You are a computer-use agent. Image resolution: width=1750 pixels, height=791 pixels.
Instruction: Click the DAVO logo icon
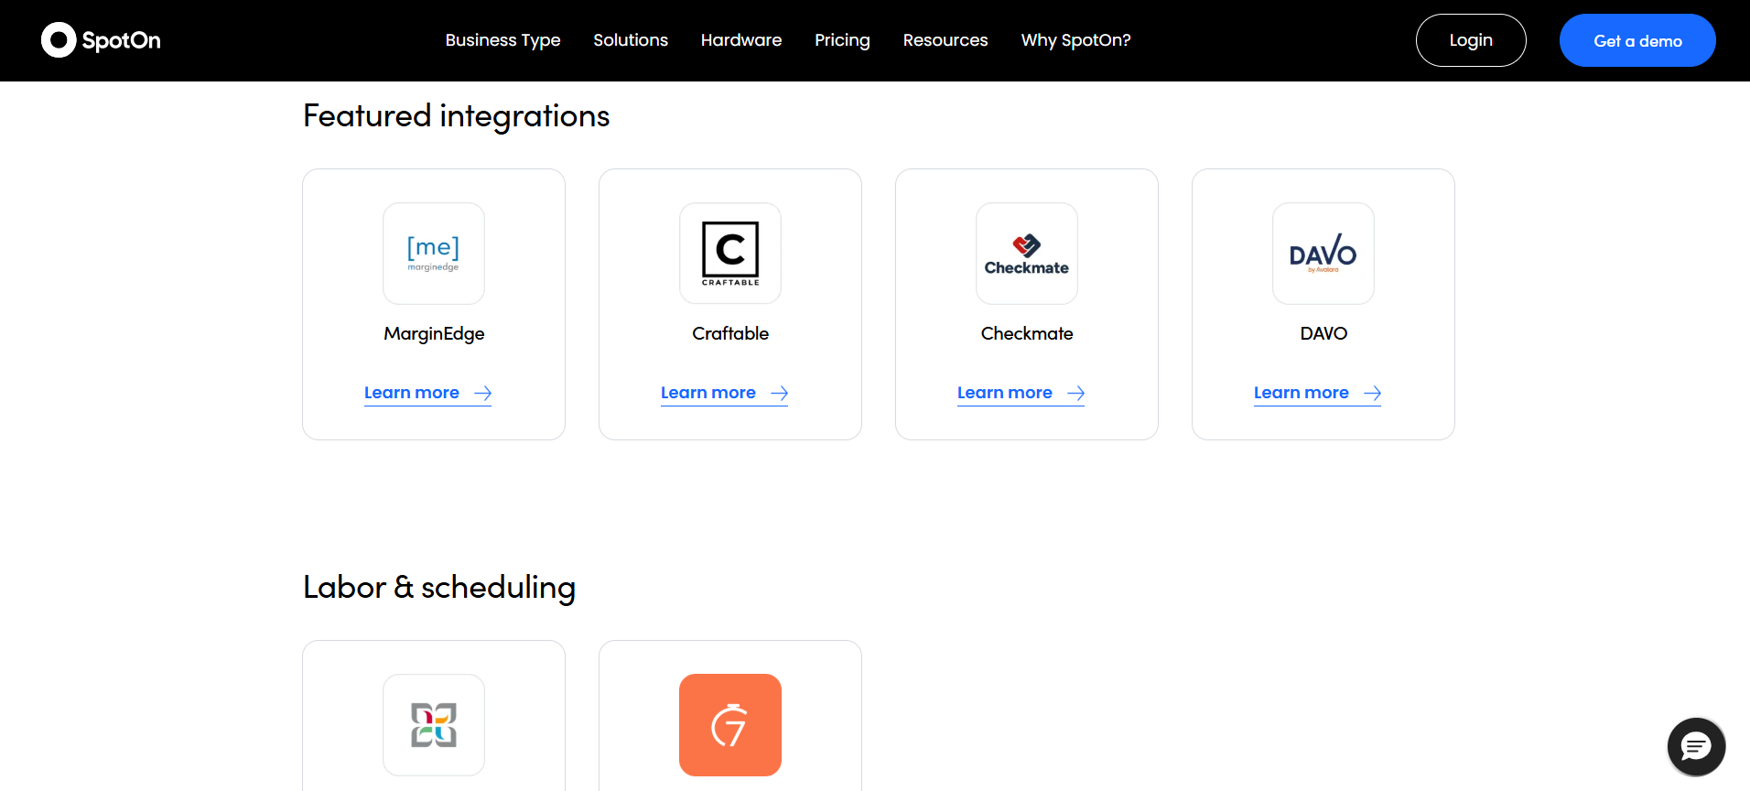[1323, 254]
